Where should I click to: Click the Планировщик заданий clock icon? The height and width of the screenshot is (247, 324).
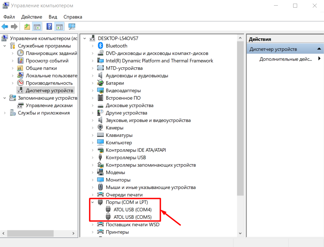pyautogui.click(x=21, y=53)
